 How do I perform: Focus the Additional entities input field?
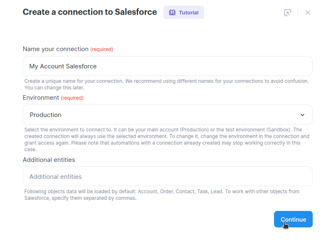click(167, 177)
